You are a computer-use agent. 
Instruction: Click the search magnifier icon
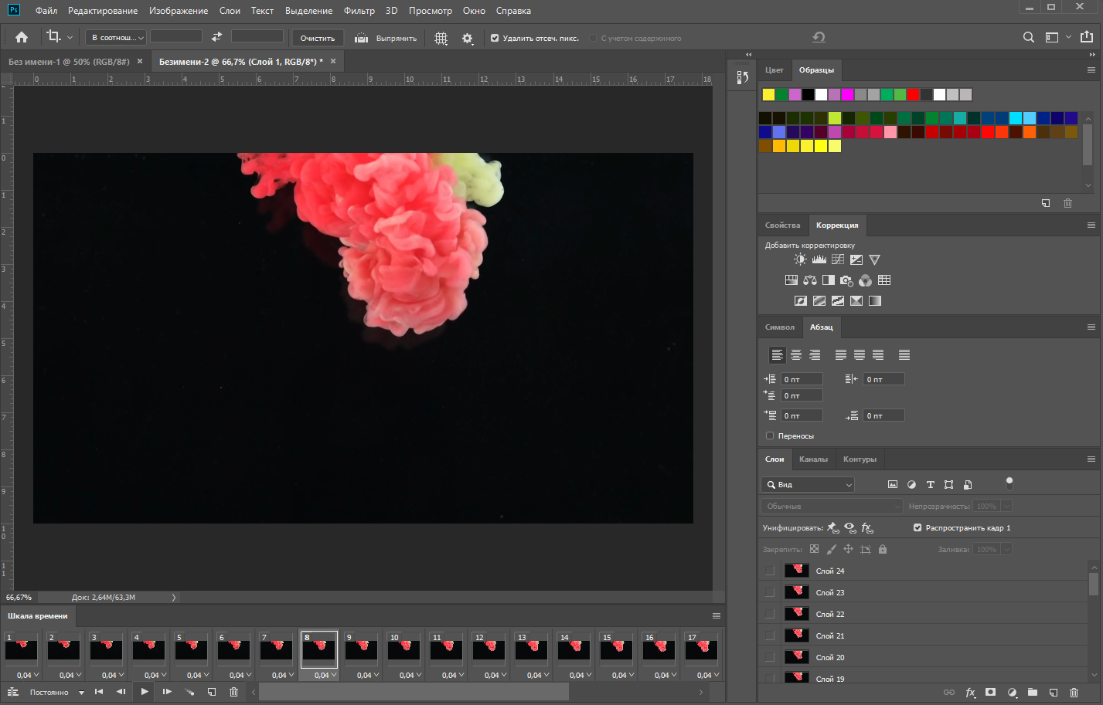1028,37
